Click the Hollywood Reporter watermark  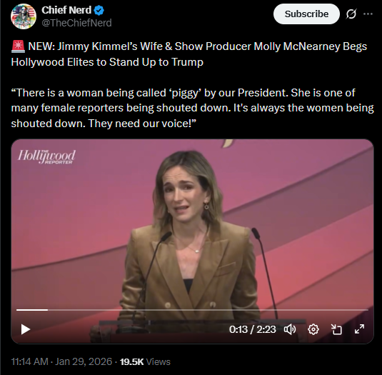(x=46, y=156)
